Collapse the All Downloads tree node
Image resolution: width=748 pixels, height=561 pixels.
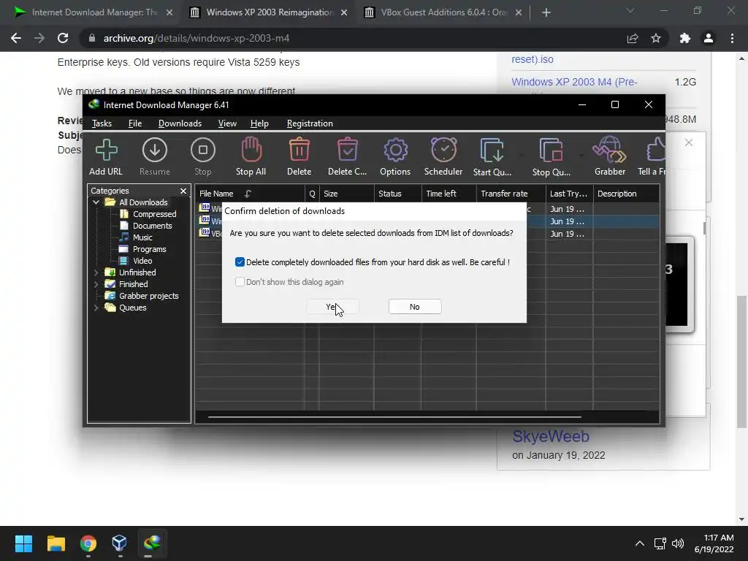pos(96,202)
